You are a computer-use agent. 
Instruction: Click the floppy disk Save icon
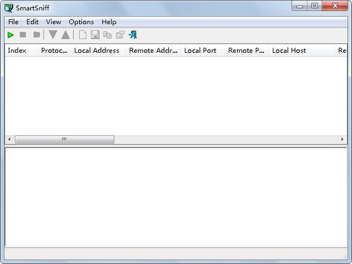[95, 35]
